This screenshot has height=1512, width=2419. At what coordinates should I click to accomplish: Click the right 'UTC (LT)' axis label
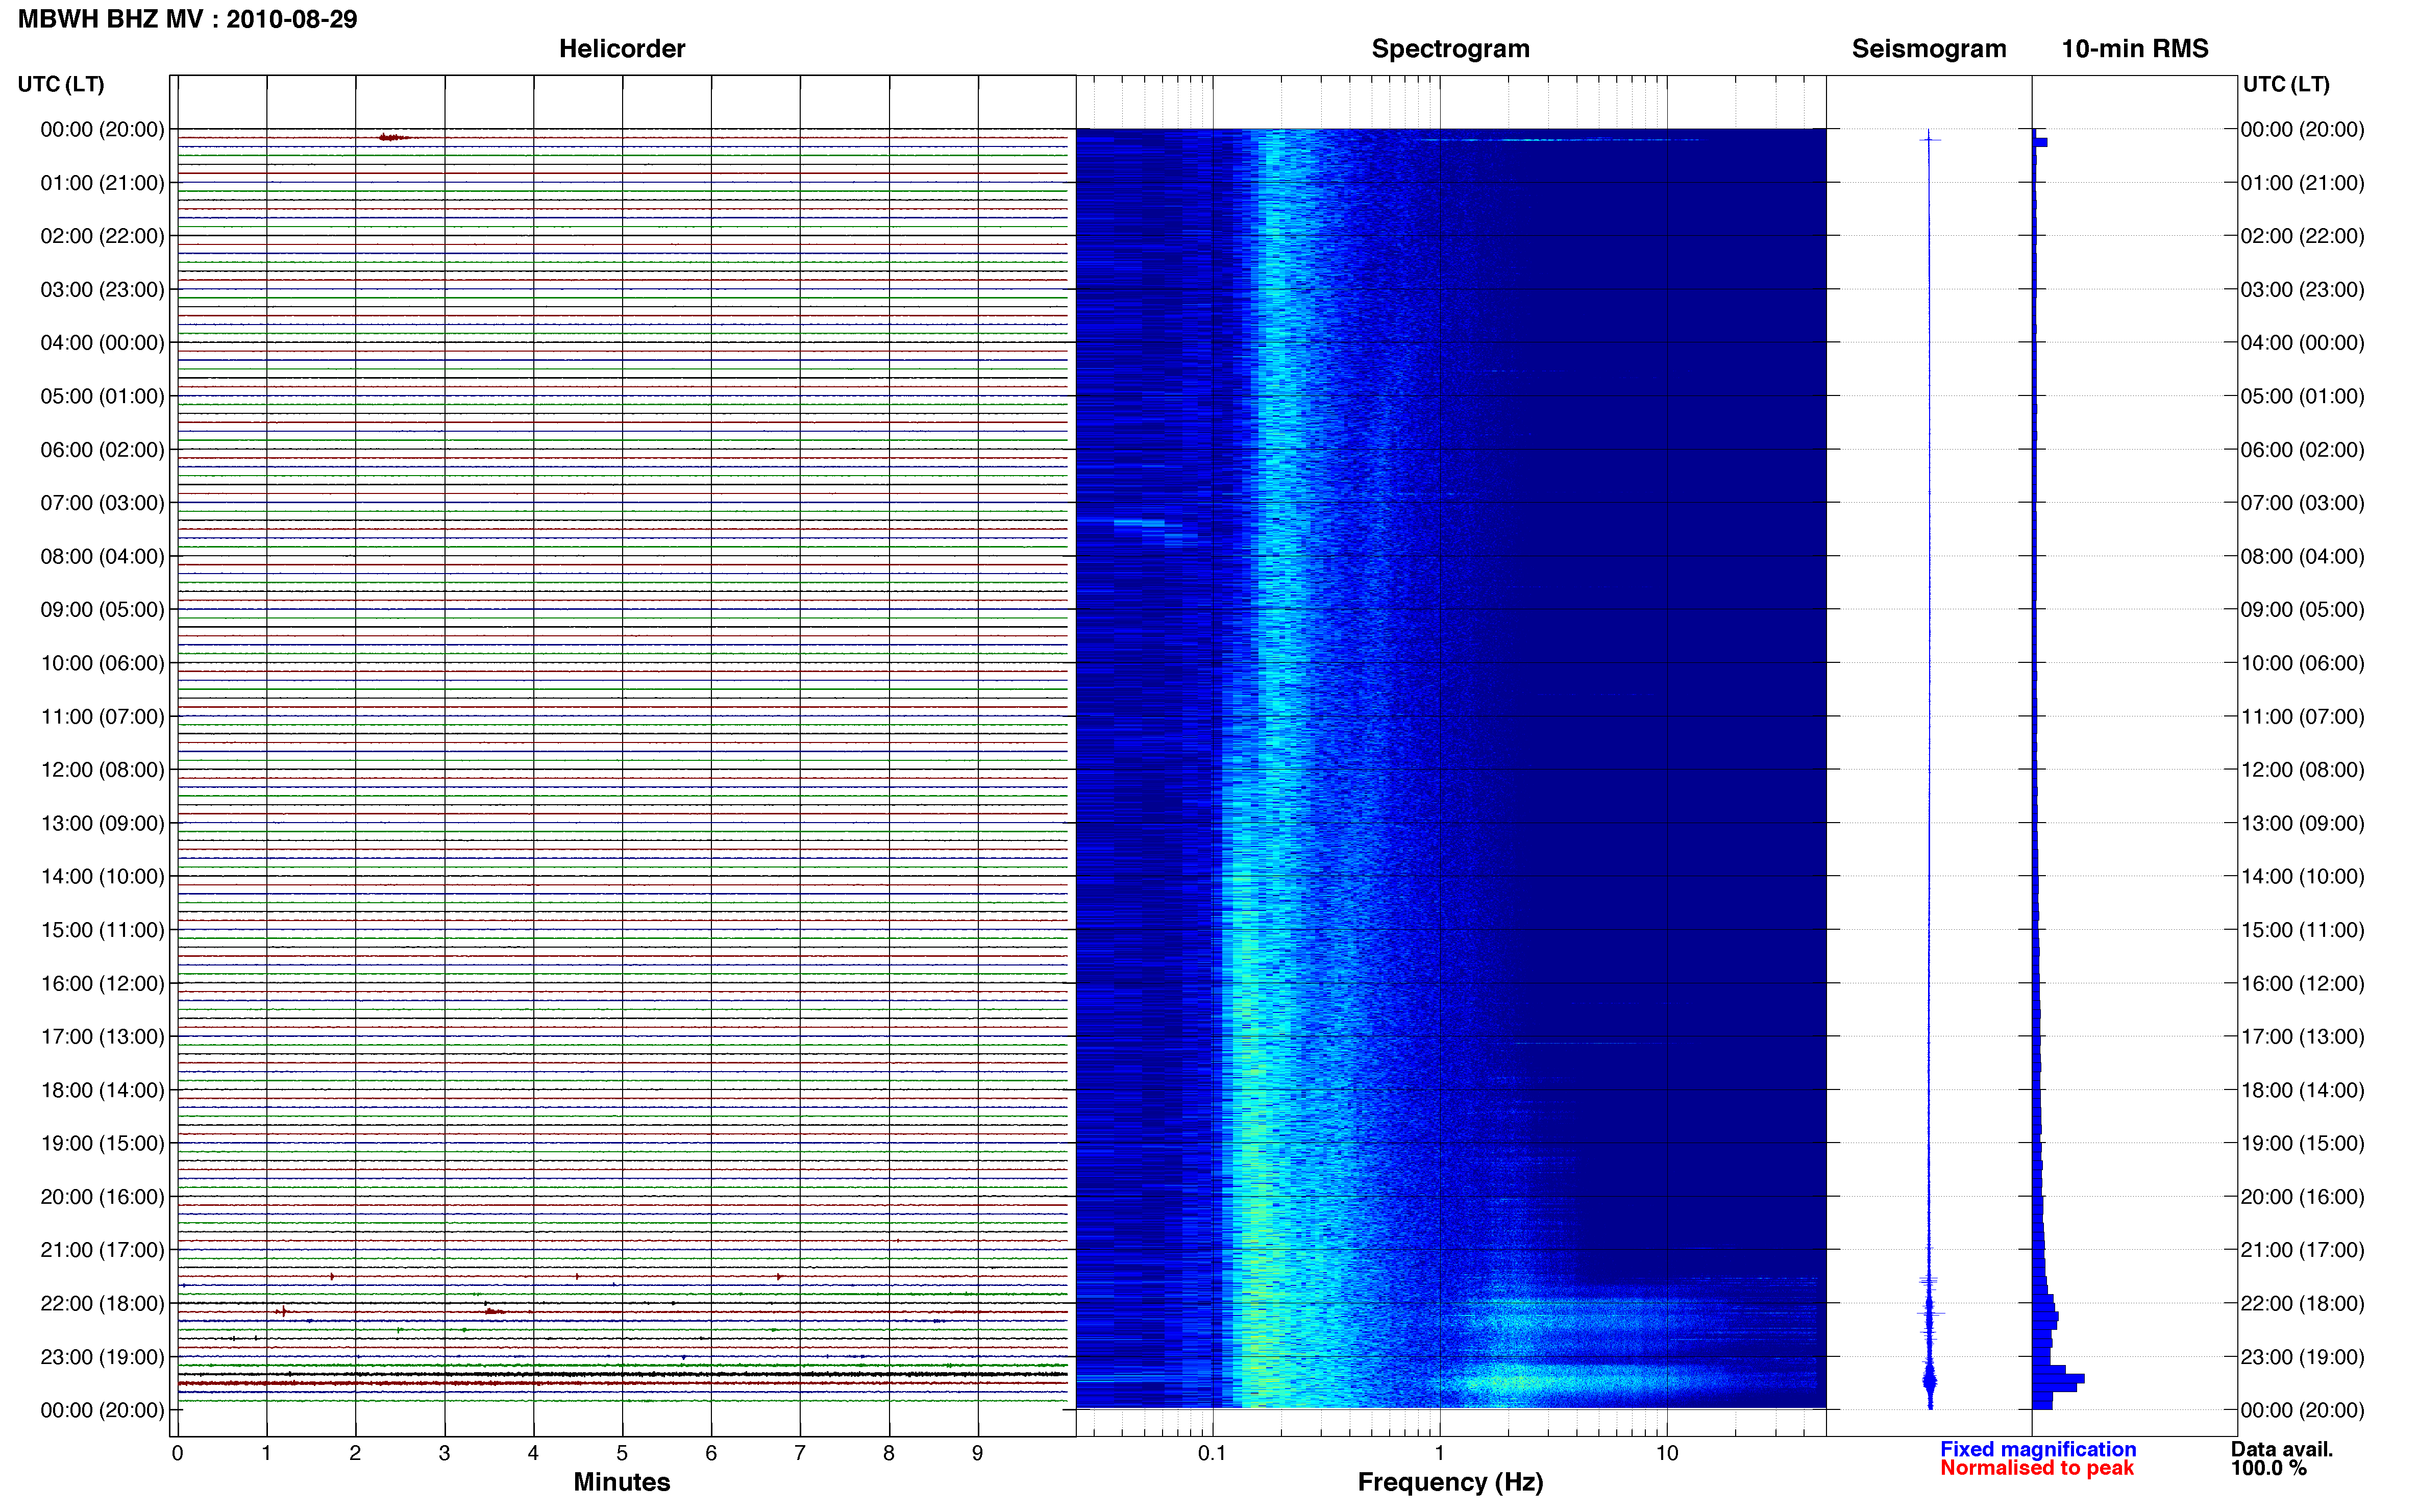2286,85
